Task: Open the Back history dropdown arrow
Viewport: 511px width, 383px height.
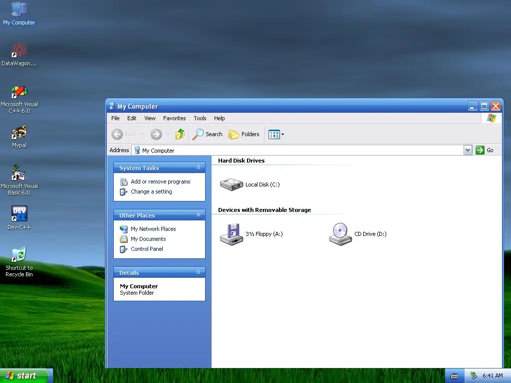Action: 142,134
